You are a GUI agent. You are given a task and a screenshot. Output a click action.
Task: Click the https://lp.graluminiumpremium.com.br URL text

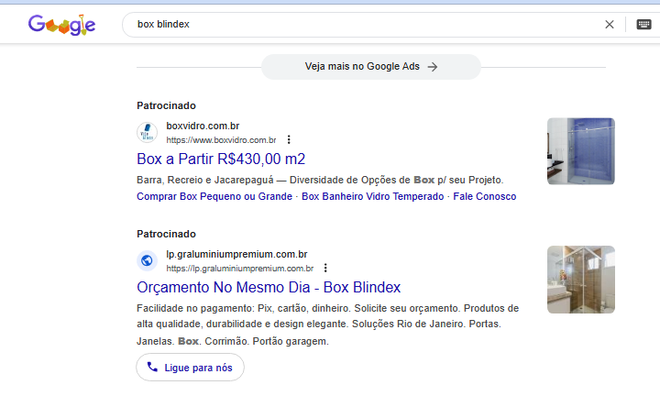[x=240, y=269]
